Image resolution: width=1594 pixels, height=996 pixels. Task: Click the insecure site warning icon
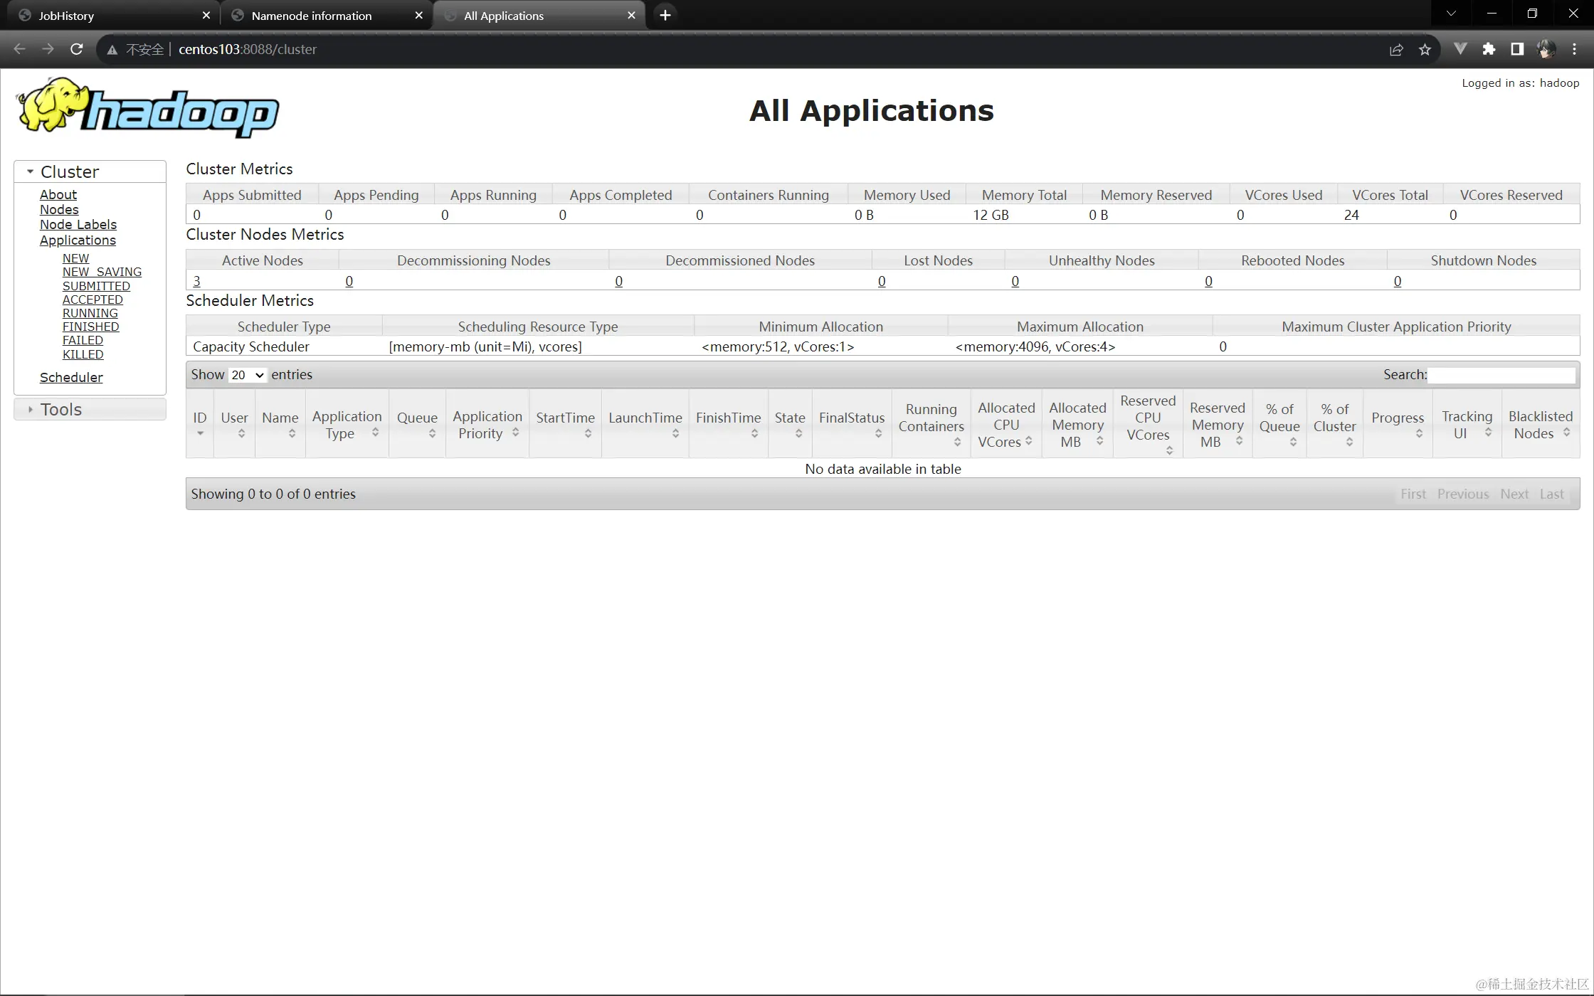(112, 50)
